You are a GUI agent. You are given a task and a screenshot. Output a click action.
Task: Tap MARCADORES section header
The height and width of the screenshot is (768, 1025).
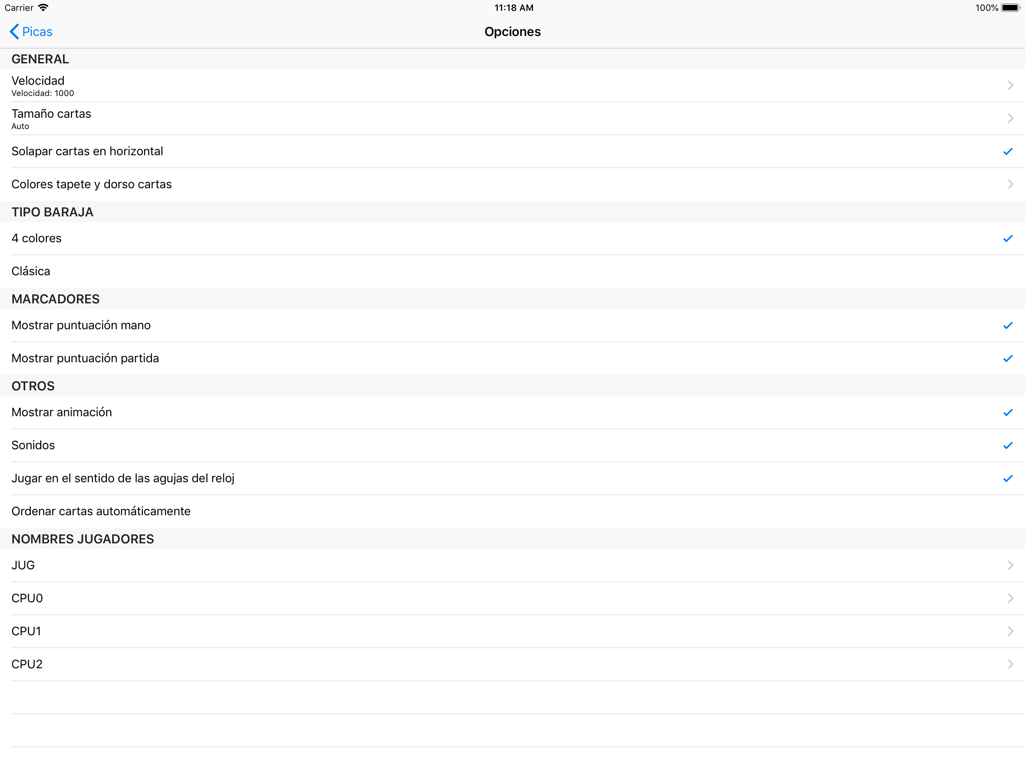tap(56, 299)
